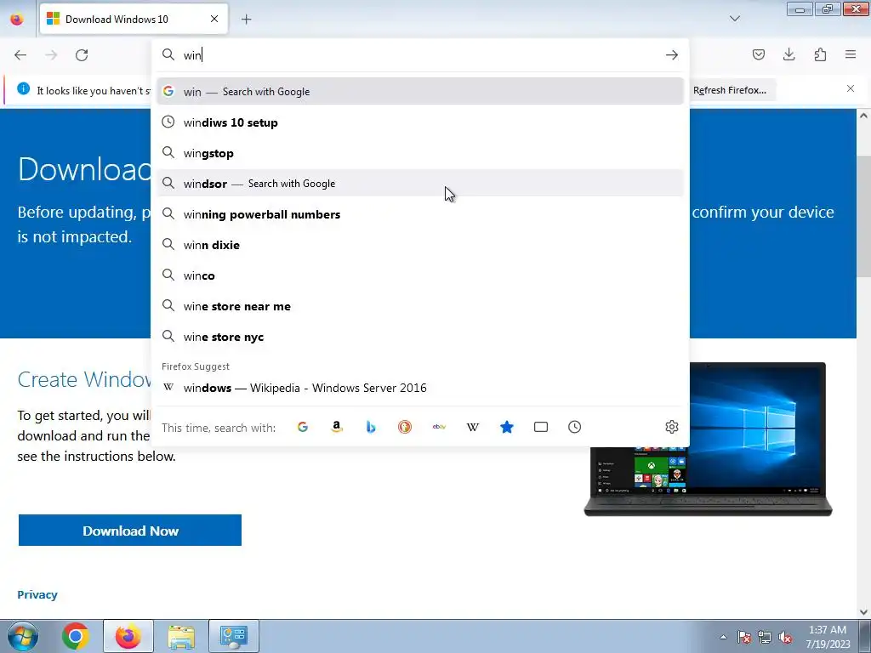Viewport: 871px width, 653px height.
Task: Search this time with DuckDuckGo
Action: click(x=405, y=427)
